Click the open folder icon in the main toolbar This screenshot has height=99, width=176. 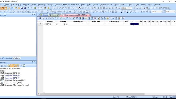pos(19,8)
